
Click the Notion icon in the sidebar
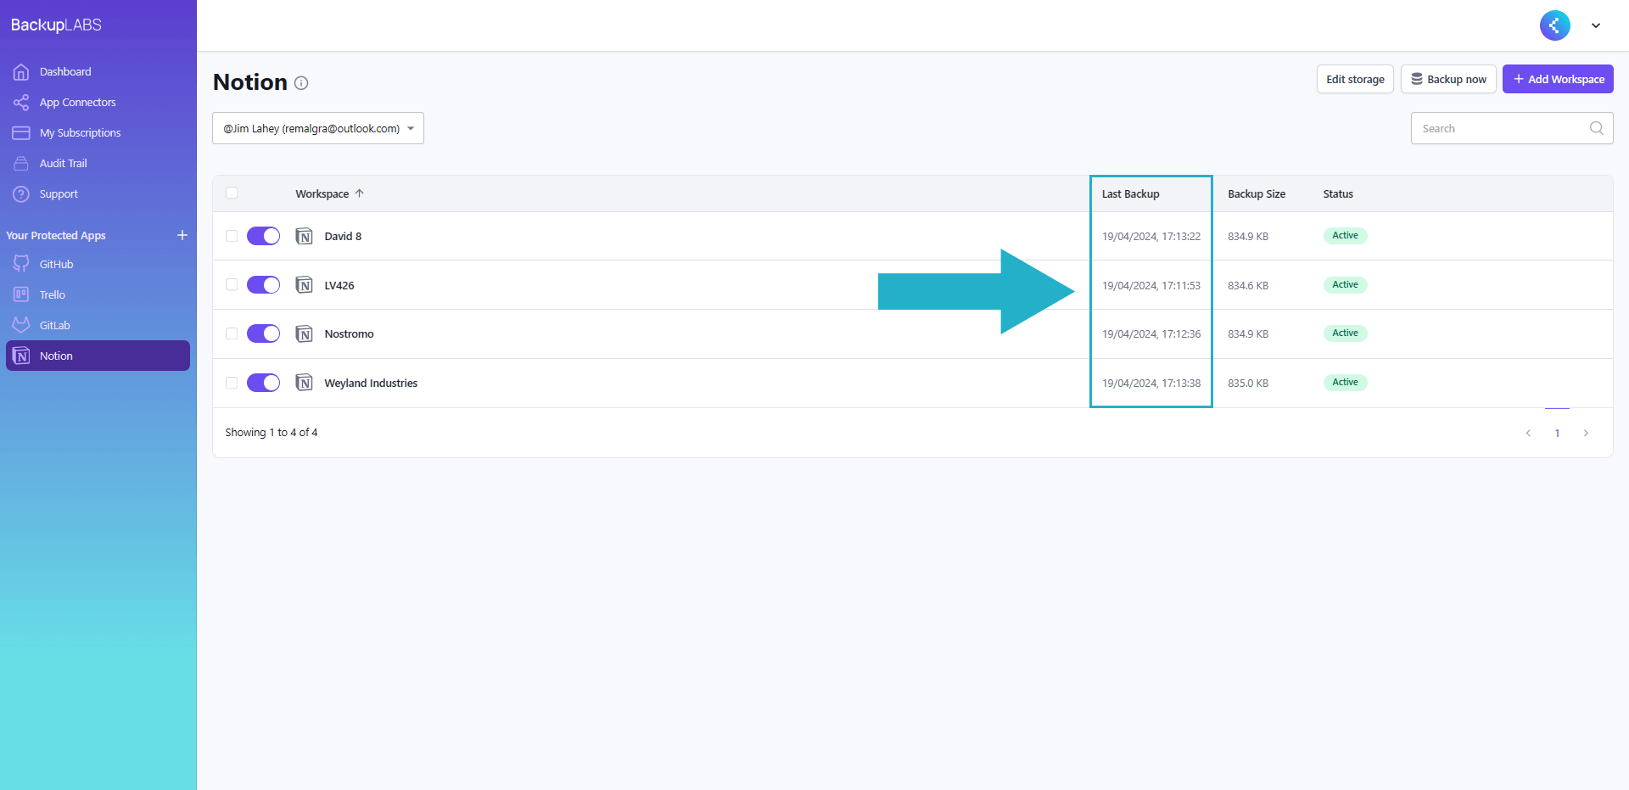click(x=21, y=356)
